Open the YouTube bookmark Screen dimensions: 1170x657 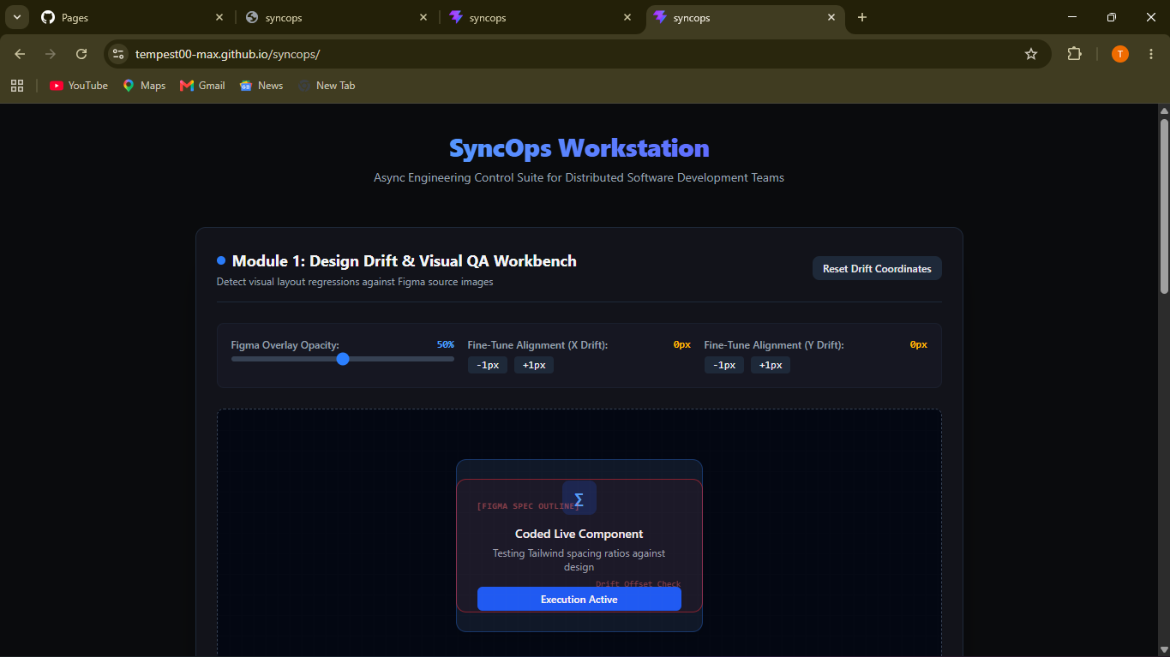tap(79, 86)
